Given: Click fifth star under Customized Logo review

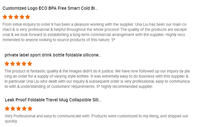Looking at the screenshot, I should click(x=27, y=17).
